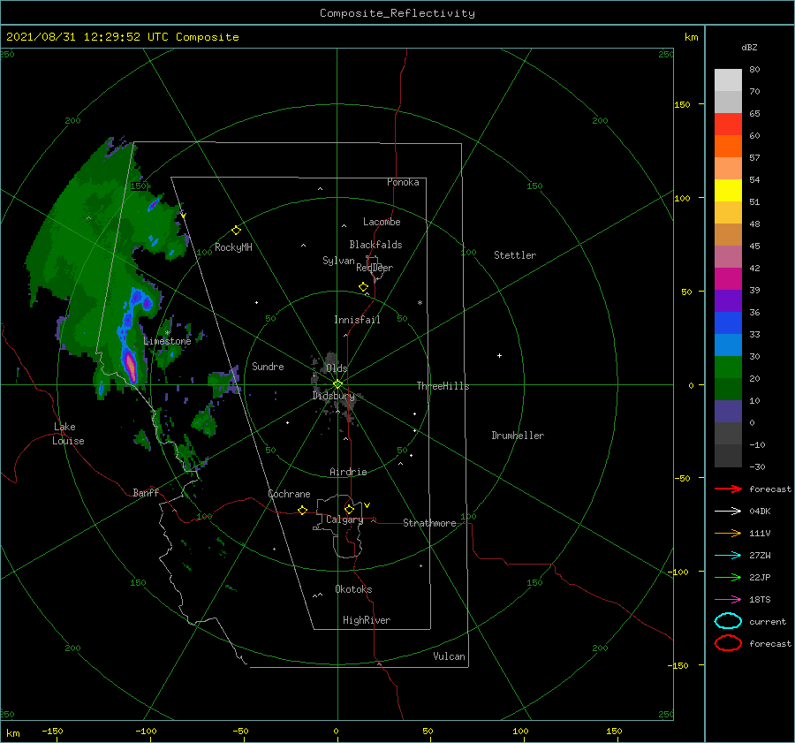Click the Drumheller city label

[x=518, y=436]
